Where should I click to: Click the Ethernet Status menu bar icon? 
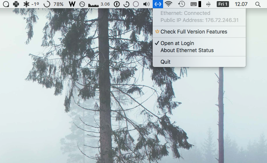point(158,4)
